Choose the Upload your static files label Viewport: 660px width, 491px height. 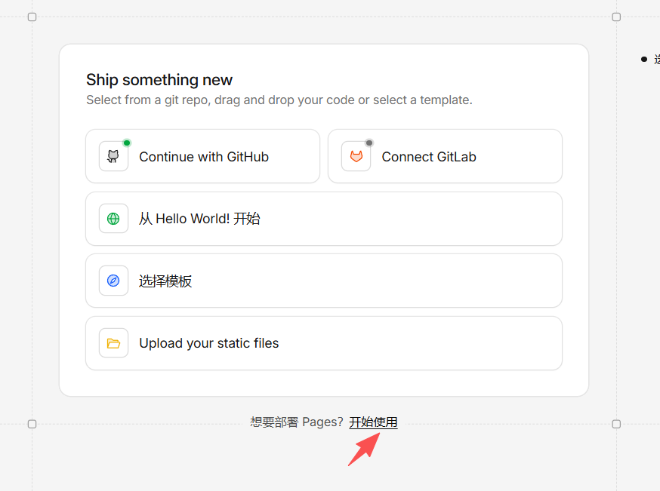point(209,343)
